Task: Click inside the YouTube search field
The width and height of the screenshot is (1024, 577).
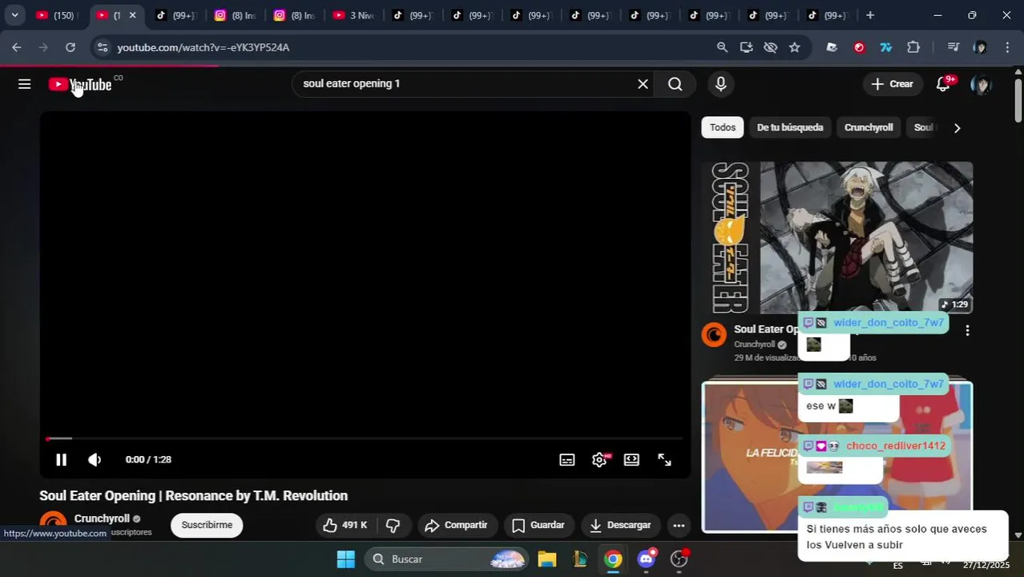Action: 465,84
